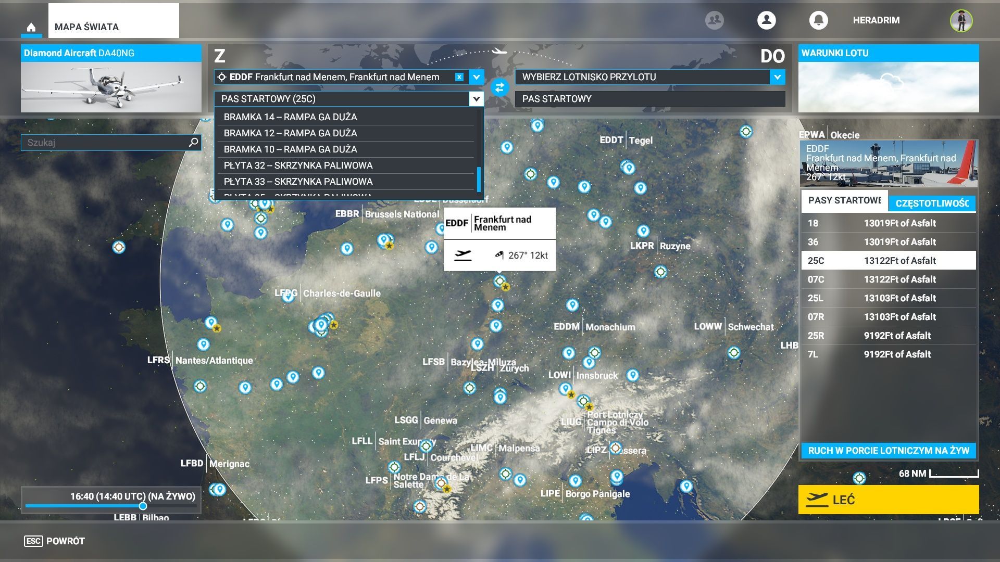
Task: Expand the arrival airport dropdown arrow
Action: coord(777,77)
